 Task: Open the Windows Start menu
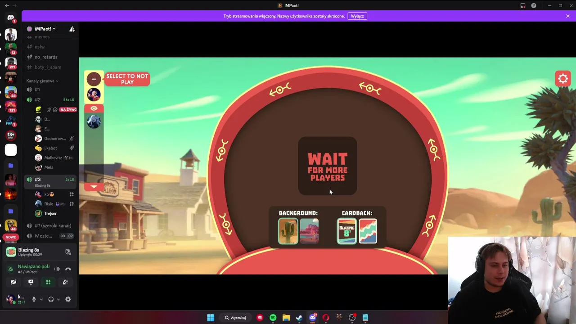(x=211, y=318)
